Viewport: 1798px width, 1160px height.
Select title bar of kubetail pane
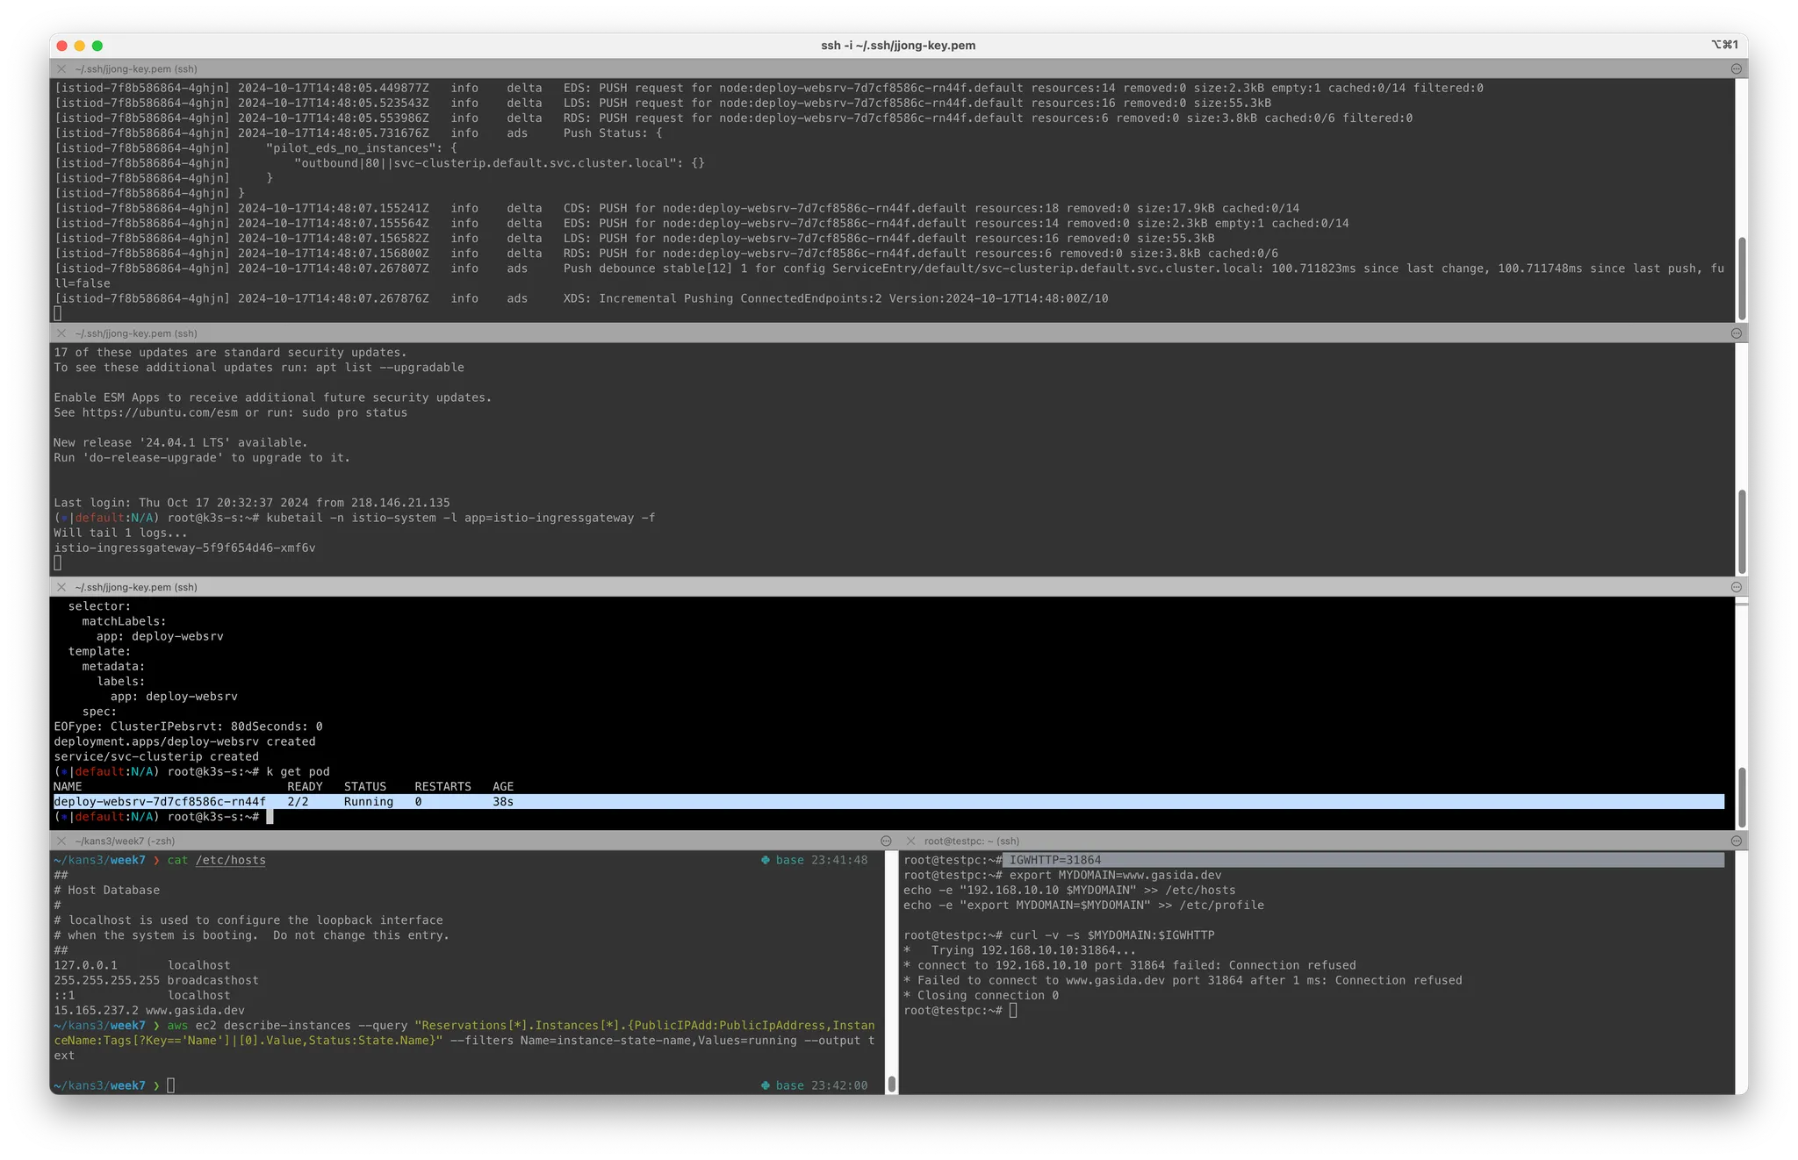(x=898, y=333)
